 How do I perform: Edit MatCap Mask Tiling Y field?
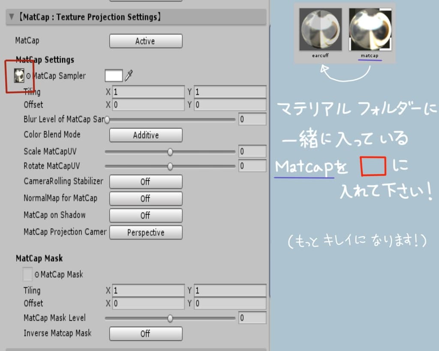coord(230,291)
